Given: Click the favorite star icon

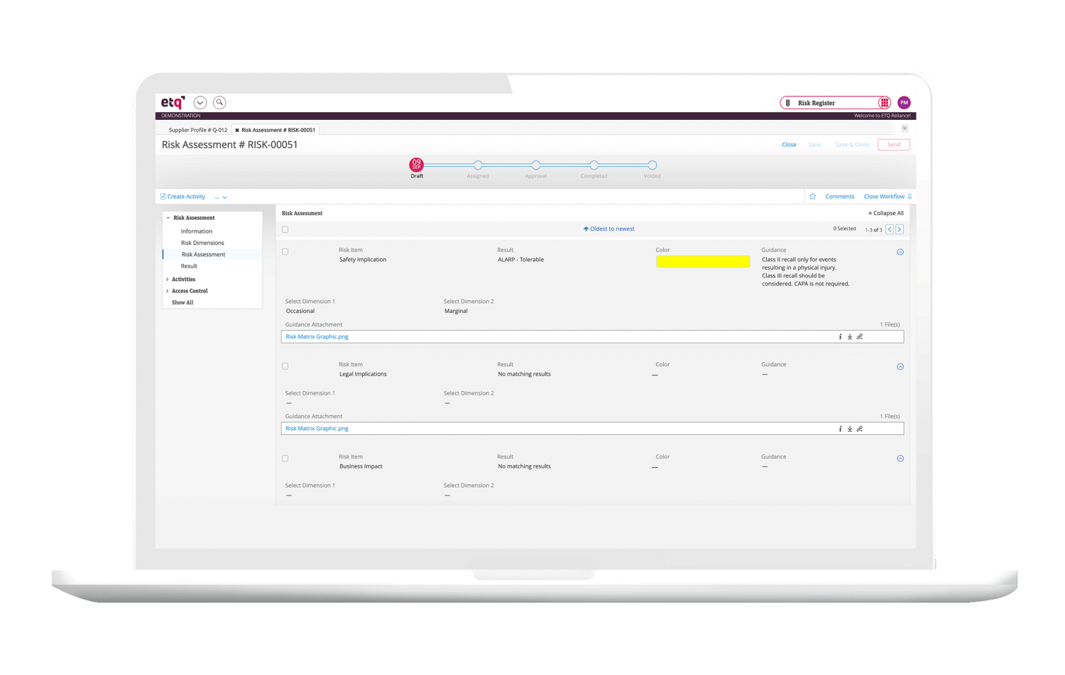Looking at the screenshot, I should click(x=812, y=197).
